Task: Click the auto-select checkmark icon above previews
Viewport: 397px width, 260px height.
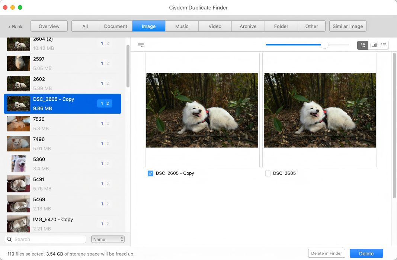Action: coord(141,45)
